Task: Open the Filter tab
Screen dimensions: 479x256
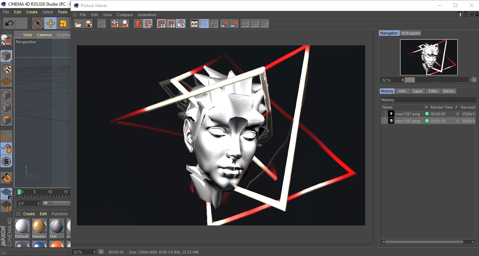Action: 433,91
